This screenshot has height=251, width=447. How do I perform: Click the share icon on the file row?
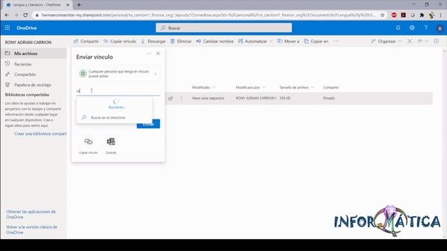point(170,98)
